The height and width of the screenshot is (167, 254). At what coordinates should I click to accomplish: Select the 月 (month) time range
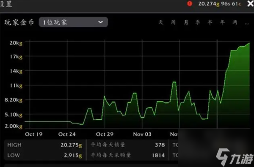coord(186,22)
